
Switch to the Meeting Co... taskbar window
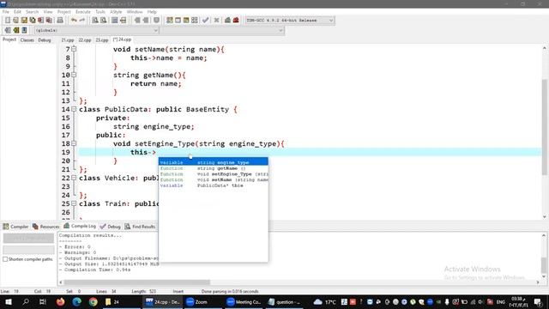point(244,301)
